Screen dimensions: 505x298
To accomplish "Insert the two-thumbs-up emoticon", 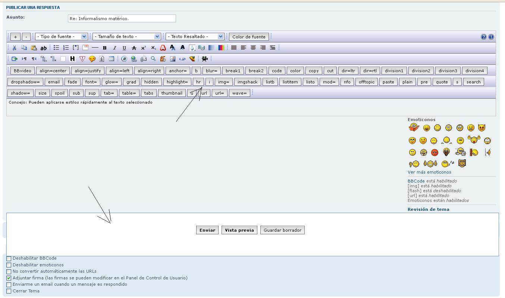I will pyautogui.click(x=430, y=164).
